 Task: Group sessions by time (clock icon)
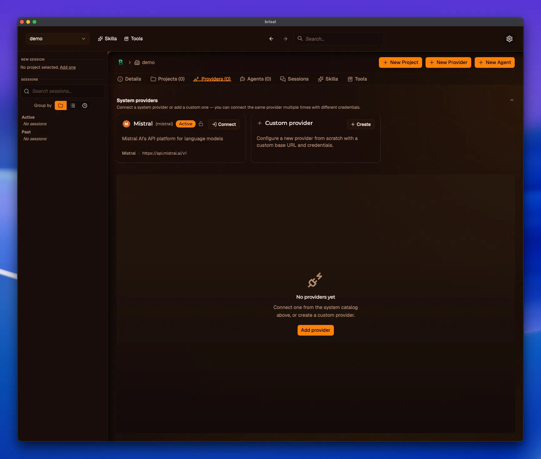[x=85, y=106]
